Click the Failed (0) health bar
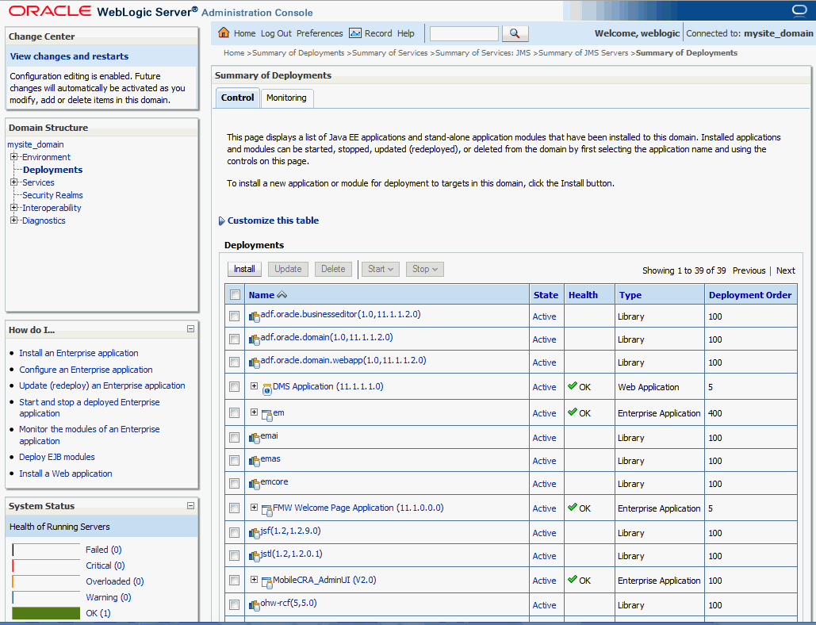 [46, 550]
